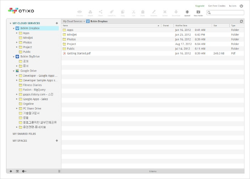Viewport: 250px width, 179px height.
Task: Open the gear settings menu at bottom
Action: pyautogui.click(x=24, y=171)
